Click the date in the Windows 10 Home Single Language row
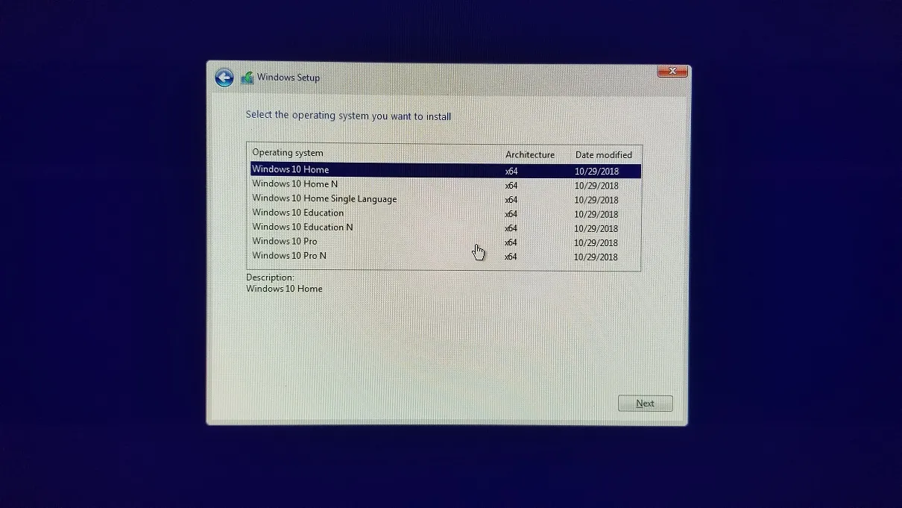Image resolution: width=902 pixels, height=508 pixels. (596, 200)
